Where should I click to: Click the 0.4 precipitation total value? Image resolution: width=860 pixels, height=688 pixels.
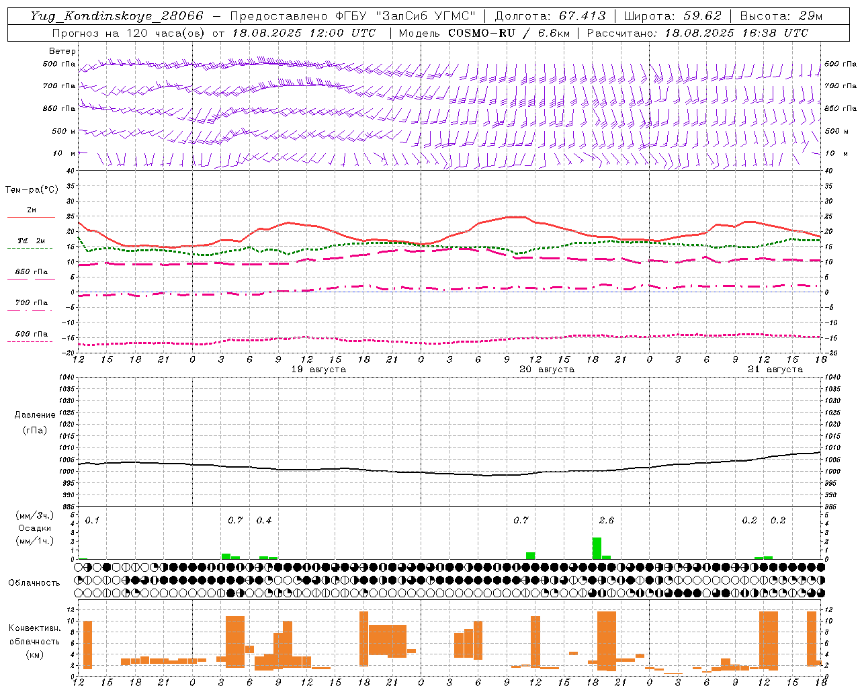pyautogui.click(x=264, y=521)
